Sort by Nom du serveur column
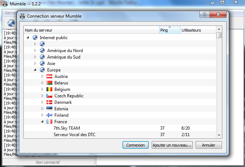 [x=92, y=30]
